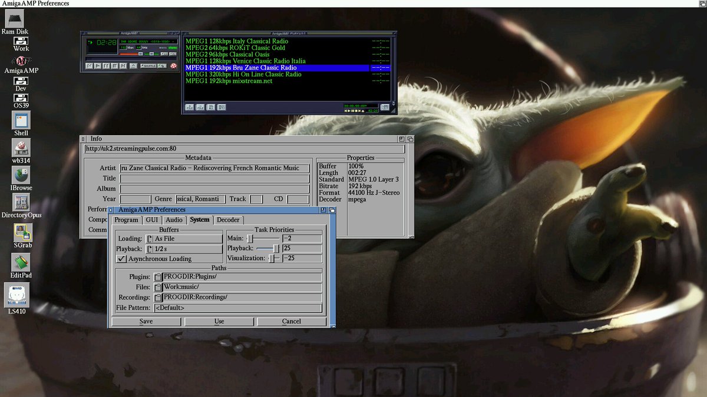This screenshot has width=707, height=397.
Task: Click the Play button in AmigaAMP player
Action: [98, 66]
